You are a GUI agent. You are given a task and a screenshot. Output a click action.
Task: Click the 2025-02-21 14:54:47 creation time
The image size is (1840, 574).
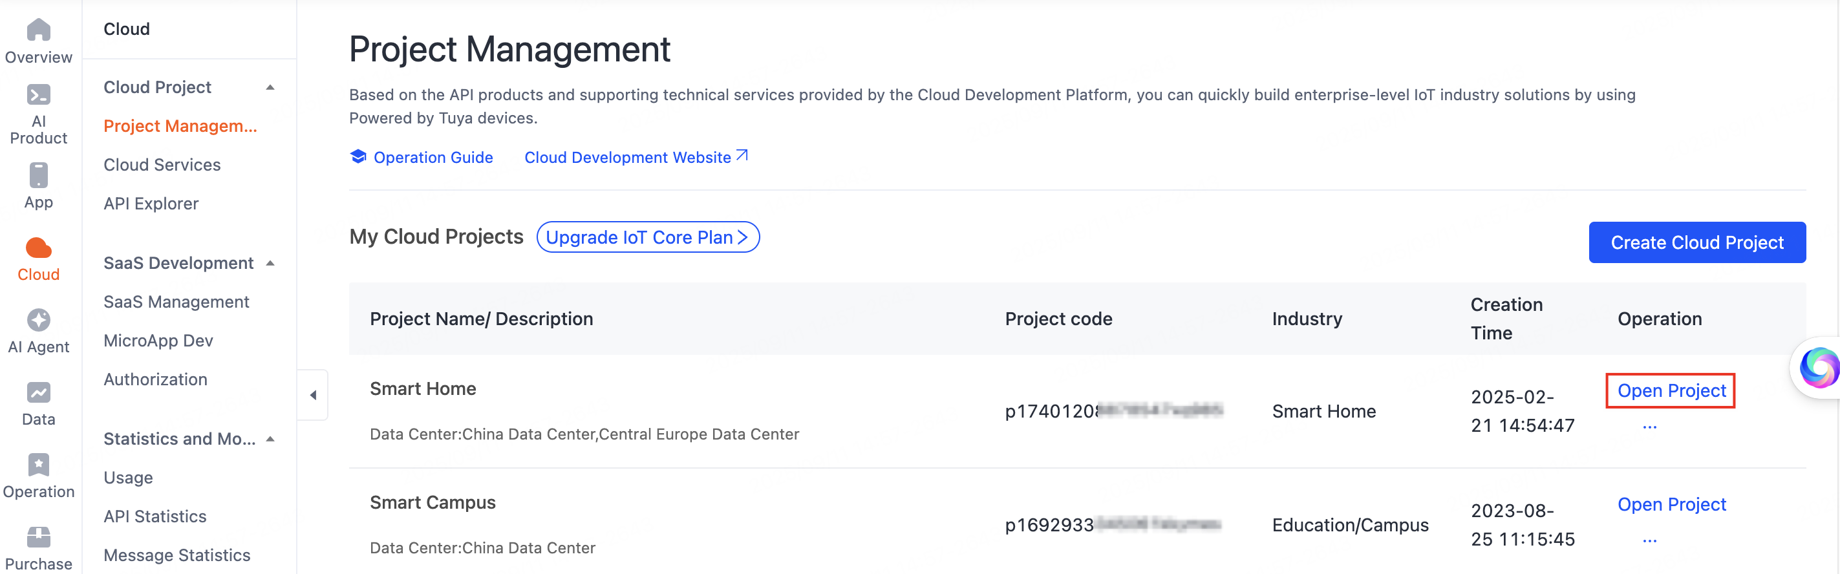(1523, 411)
